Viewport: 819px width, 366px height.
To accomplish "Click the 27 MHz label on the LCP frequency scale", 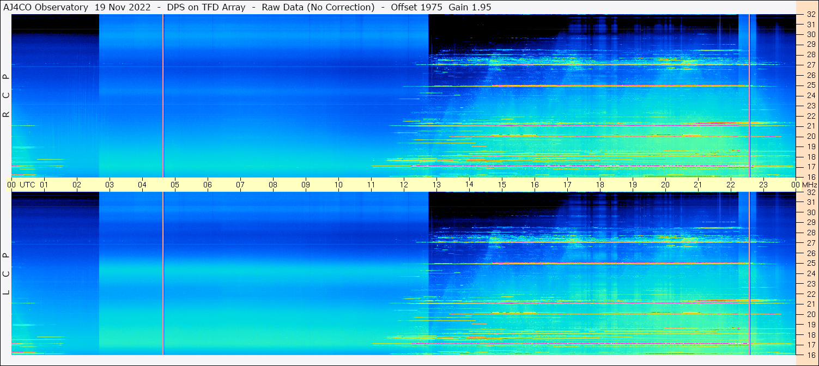I will click(811, 243).
